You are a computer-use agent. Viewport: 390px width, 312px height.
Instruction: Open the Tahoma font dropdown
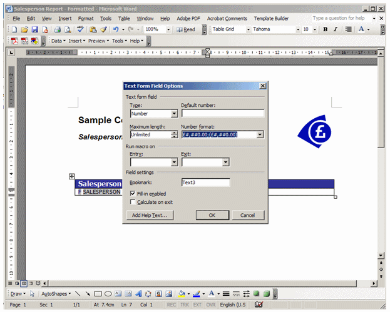(298, 29)
